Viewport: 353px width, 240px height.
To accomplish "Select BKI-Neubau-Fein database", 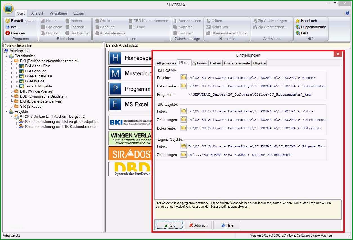I will pos(39,76).
